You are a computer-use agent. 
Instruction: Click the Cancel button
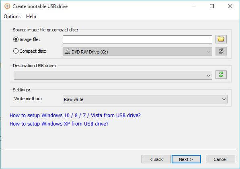point(220,159)
